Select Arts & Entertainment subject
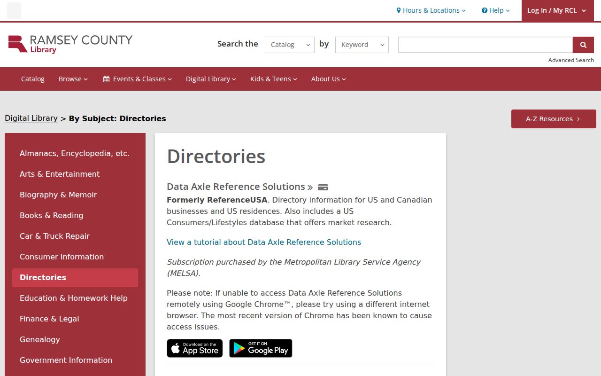This screenshot has width=601, height=376. [x=75, y=174]
